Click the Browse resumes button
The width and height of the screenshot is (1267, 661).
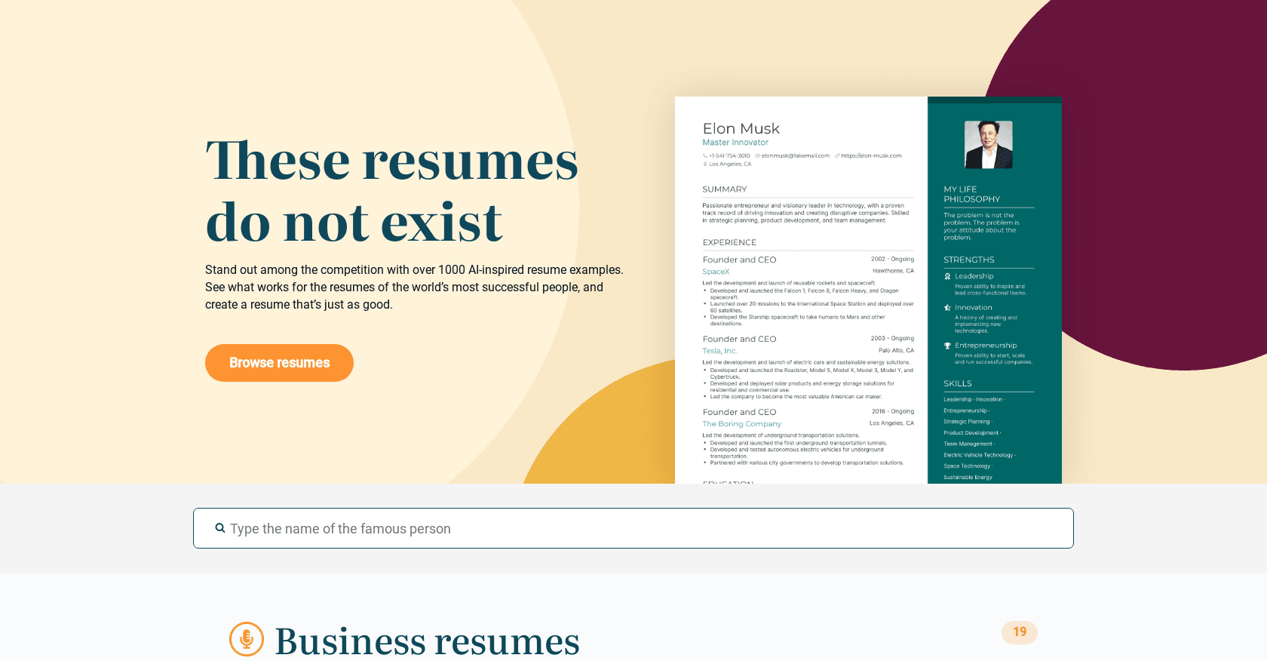[279, 363]
